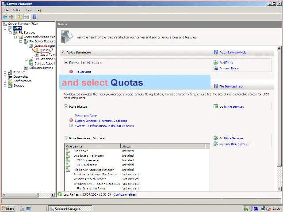Select the Quotas folder icon in tree
The image size is (283, 212).
(36, 50)
